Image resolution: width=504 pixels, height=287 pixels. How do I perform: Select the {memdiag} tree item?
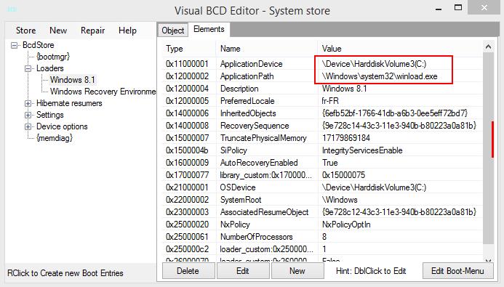pos(55,138)
